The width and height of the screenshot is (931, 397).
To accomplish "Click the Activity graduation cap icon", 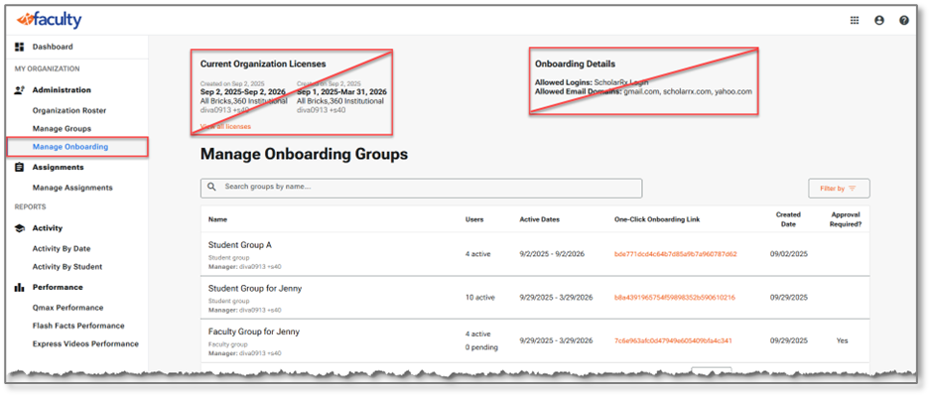I will coord(19,228).
